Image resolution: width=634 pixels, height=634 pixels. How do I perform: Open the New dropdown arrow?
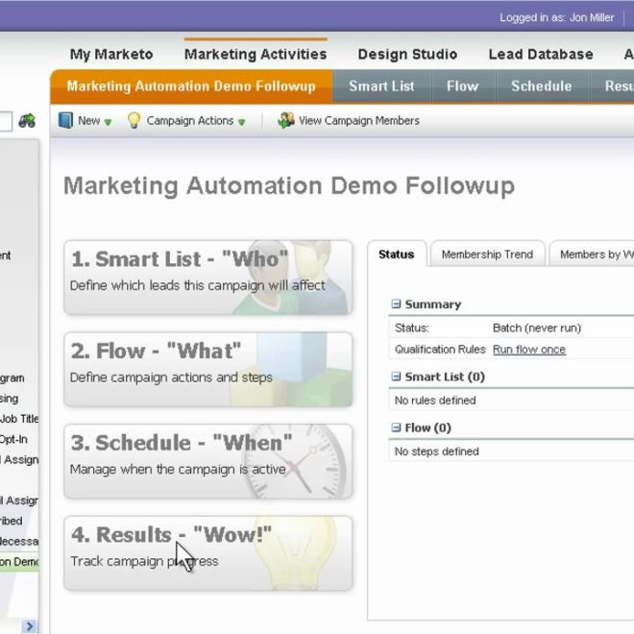108,122
